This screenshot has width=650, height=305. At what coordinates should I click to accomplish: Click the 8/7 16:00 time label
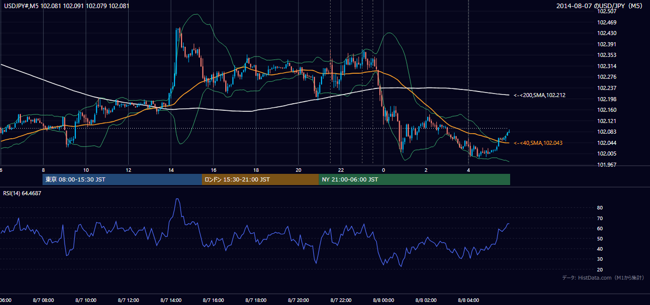(214, 300)
